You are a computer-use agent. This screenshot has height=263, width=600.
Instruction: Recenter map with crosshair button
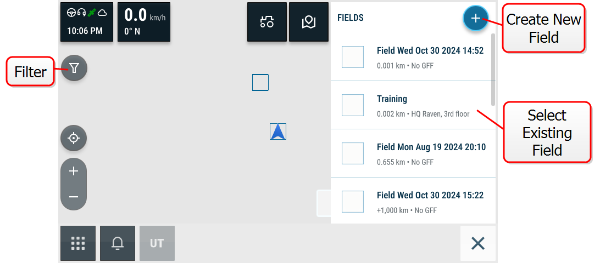(x=74, y=138)
